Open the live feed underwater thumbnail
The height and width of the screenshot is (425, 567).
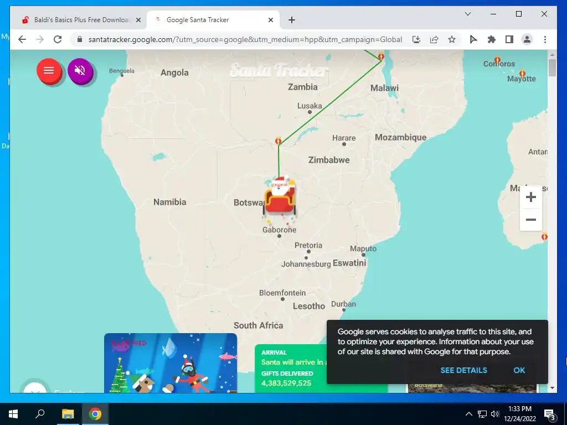click(171, 363)
